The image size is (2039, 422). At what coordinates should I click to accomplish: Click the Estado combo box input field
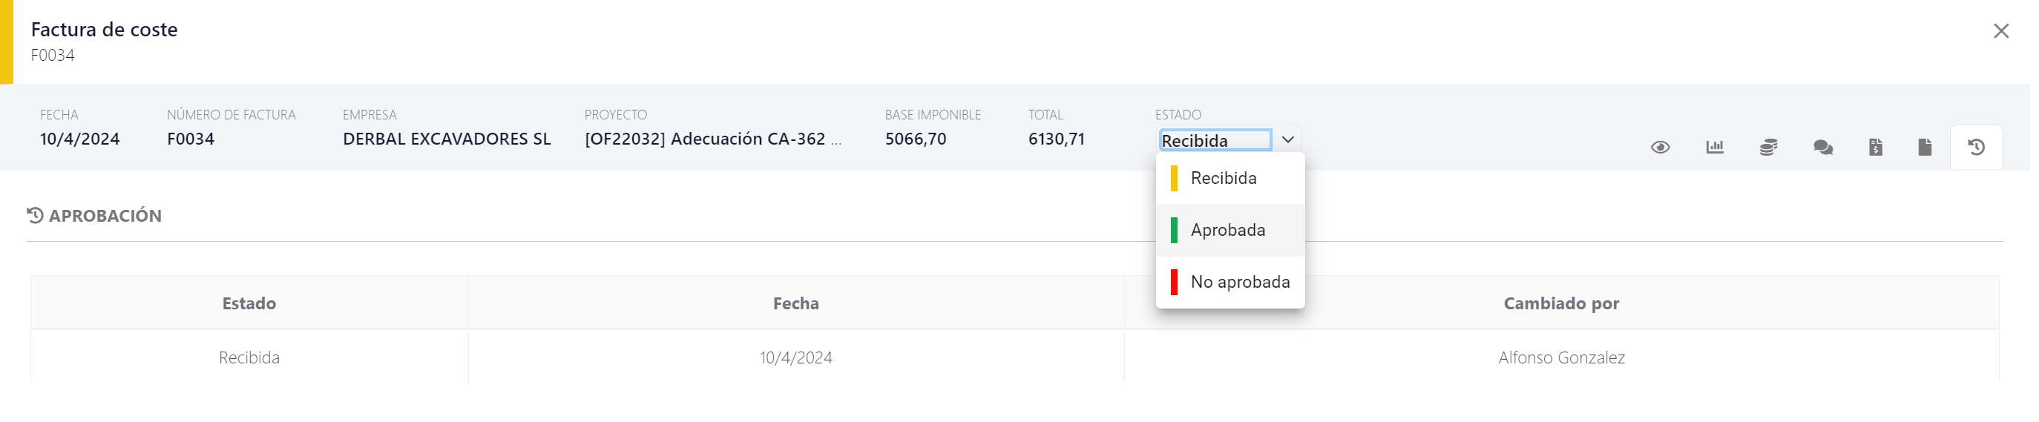[x=1214, y=141]
